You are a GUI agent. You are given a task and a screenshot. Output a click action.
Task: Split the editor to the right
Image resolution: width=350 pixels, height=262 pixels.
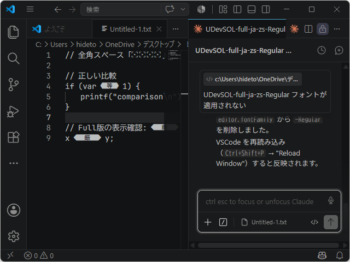(308, 29)
